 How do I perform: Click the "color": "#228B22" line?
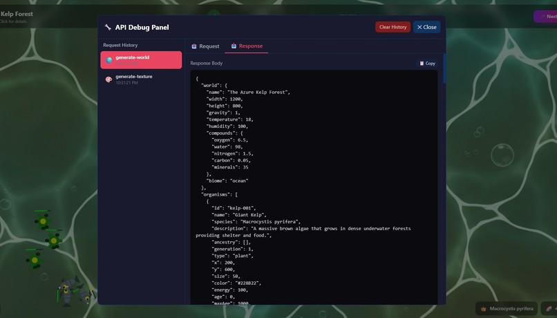[x=236, y=283]
